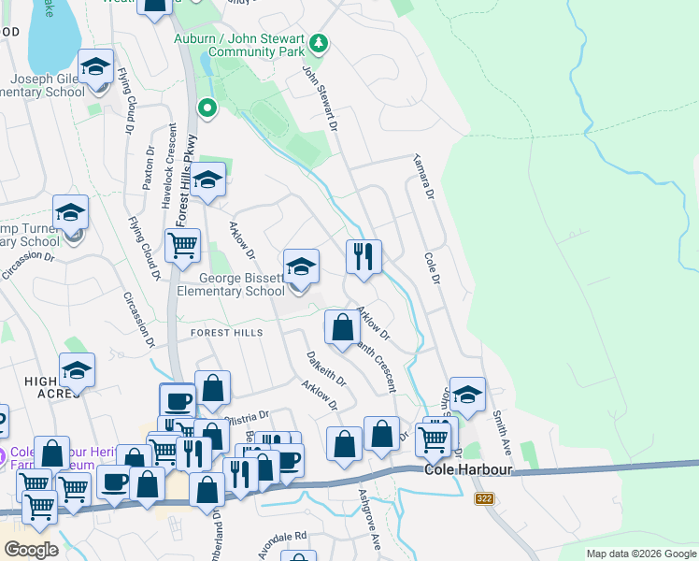Click the Smith Ave street label

(502, 433)
